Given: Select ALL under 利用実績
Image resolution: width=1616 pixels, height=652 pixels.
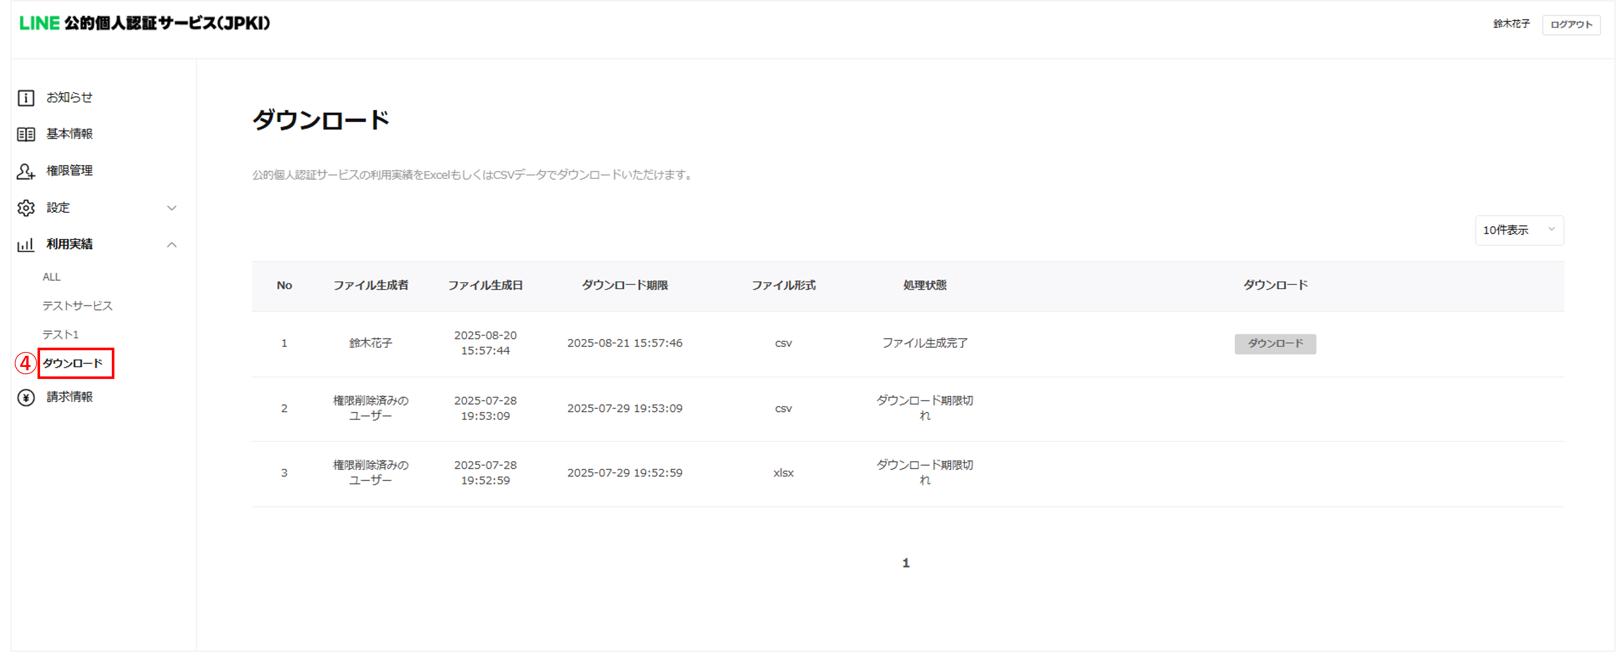Looking at the screenshot, I should coord(51,276).
